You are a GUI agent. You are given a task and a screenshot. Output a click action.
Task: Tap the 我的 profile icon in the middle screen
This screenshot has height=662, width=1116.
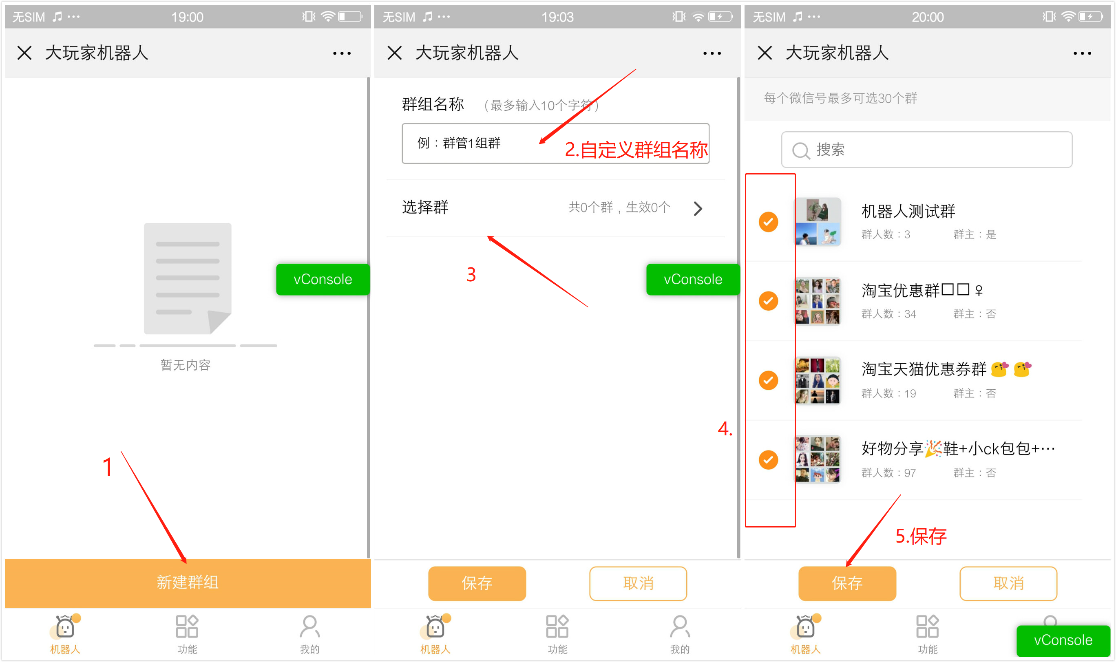pyautogui.click(x=680, y=626)
